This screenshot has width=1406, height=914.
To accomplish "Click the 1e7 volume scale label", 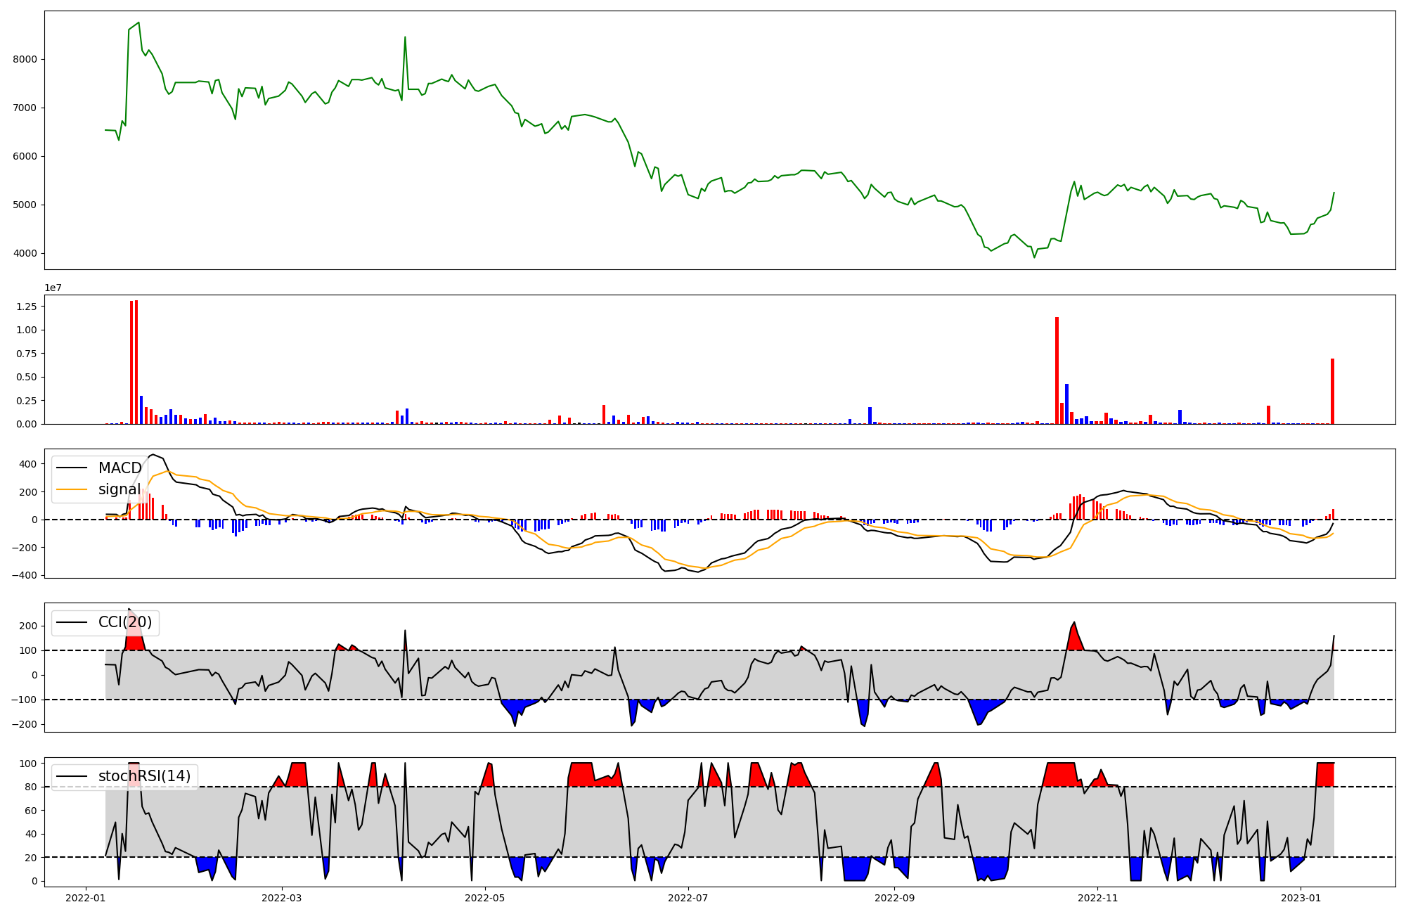I will (x=53, y=288).
